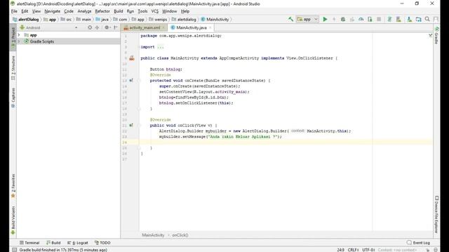Select the MainActivity.java tab
This screenshot has height=252, width=449.
tap(192, 28)
